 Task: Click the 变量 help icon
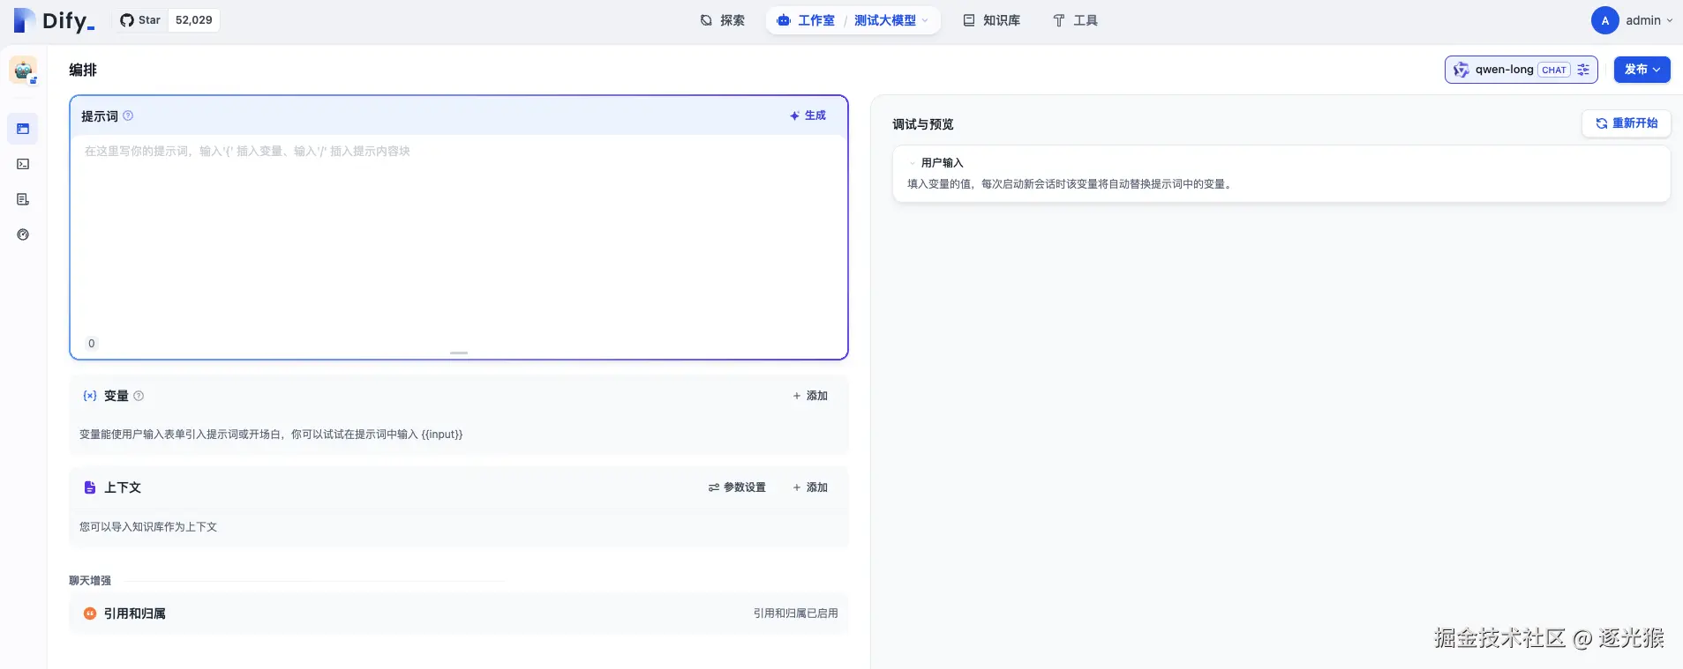click(x=139, y=396)
